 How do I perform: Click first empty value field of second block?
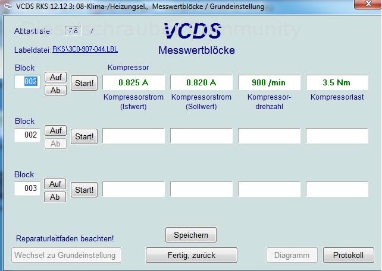pyautogui.click(x=133, y=136)
